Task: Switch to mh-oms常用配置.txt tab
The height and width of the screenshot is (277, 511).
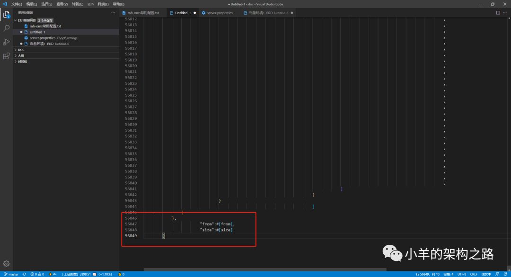Action: pos(143,13)
